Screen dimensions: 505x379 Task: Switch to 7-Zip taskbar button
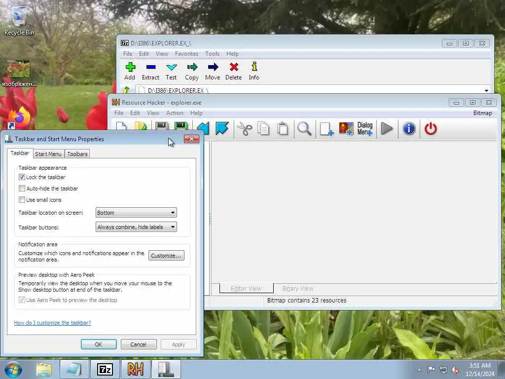pyautogui.click(x=105, y=369)
